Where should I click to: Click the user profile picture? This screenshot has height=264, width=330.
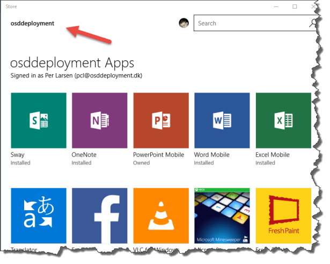(x=184, y=23)
